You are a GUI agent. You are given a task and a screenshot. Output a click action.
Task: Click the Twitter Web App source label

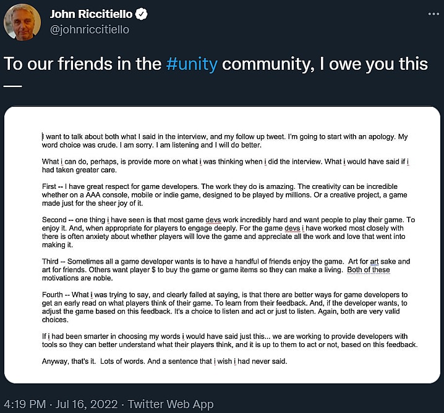(x=171, y=404)
